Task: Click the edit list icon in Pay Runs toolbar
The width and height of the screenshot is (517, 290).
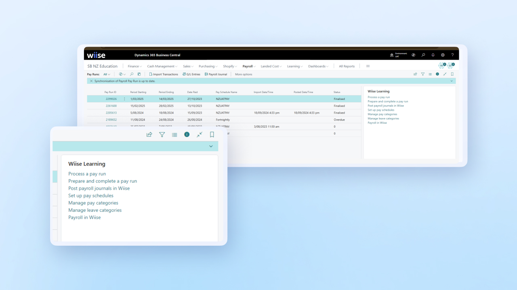Action: coord(139,74)
